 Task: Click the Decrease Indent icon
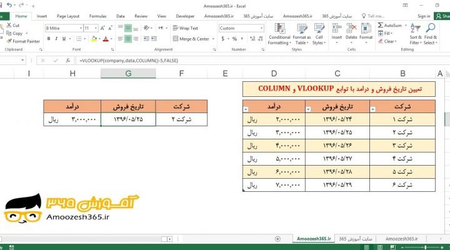point(146,39)
